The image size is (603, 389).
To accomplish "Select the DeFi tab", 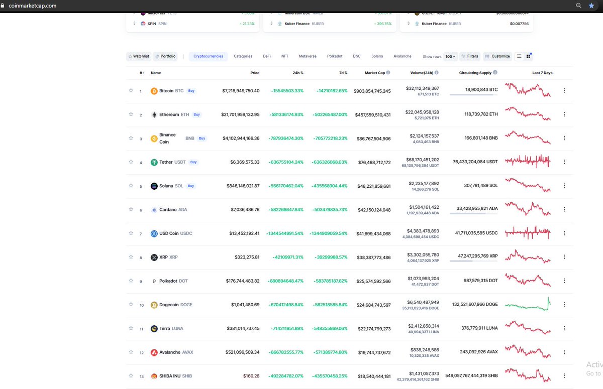I will point(267,56).
